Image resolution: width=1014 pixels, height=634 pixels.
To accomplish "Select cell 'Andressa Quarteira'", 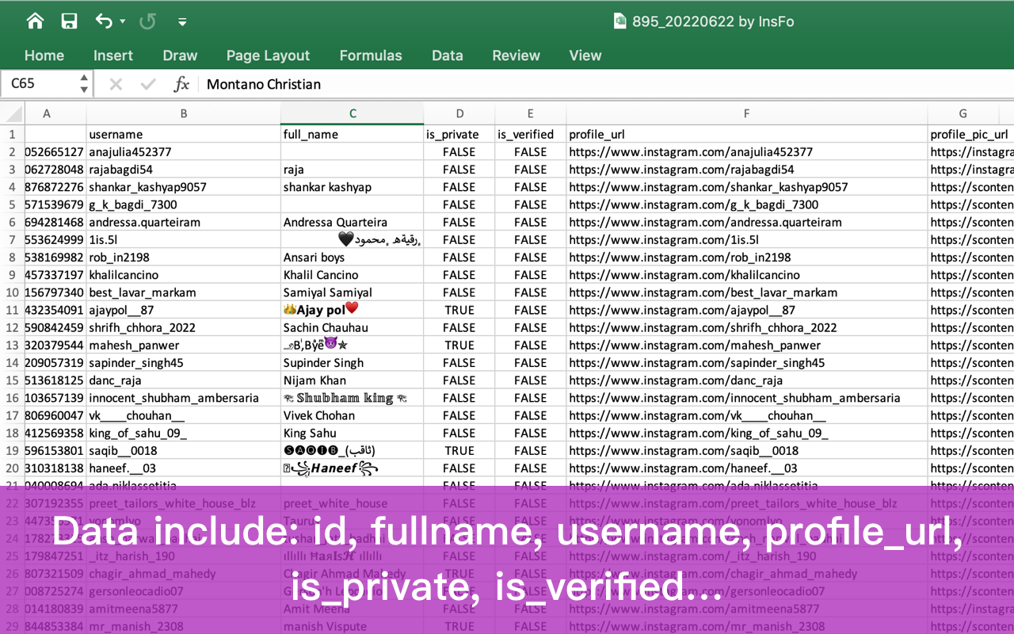I will pos(353,223).
